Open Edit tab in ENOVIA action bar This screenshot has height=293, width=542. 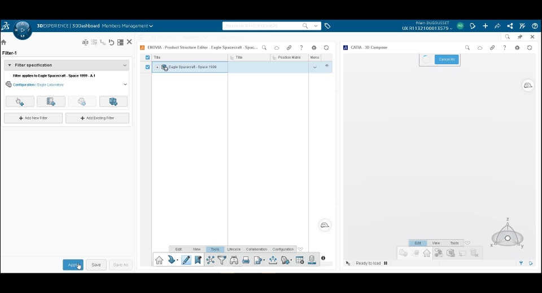(178, 249)
